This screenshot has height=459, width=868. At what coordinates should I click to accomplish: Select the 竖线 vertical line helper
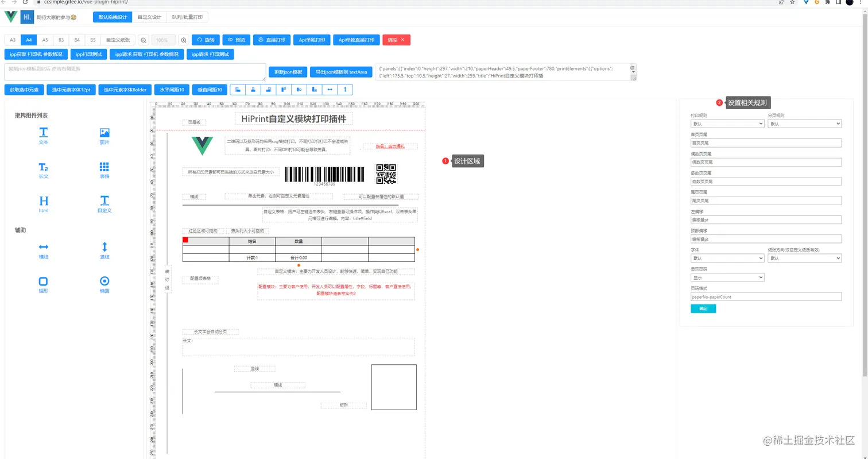click(104, 247)
